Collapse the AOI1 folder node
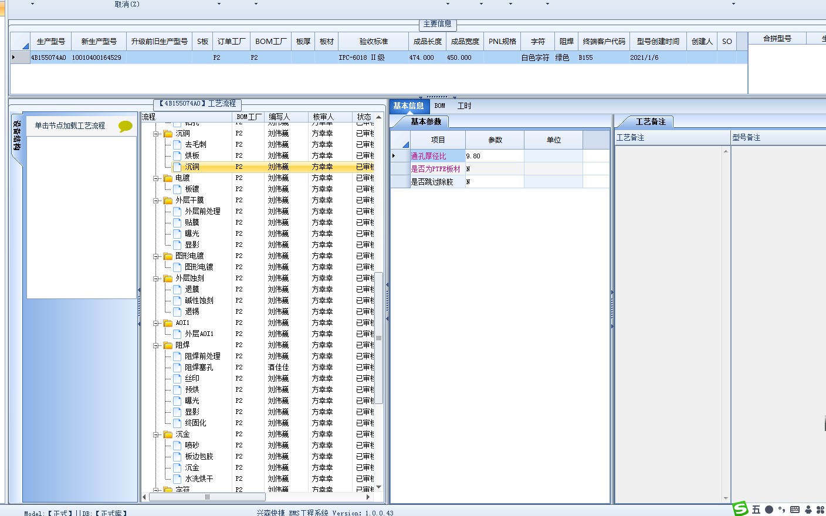Image resolution: width=826 pixels, height=516 pixels. 157,323
